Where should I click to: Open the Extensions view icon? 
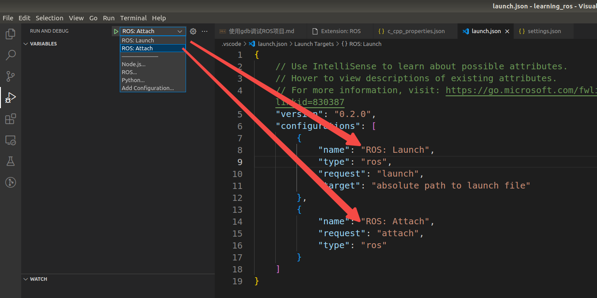click(x=11, y=119)
